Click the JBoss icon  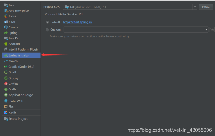tap(6, 16)
